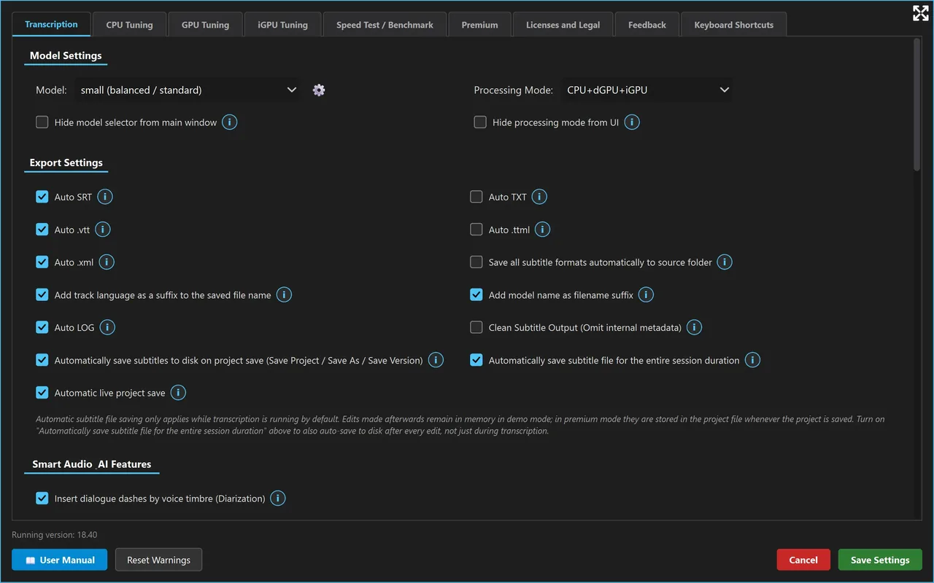934x583 pixels.
Task: Switch to the GPU Tuning tab
Action: coord(205,24)
